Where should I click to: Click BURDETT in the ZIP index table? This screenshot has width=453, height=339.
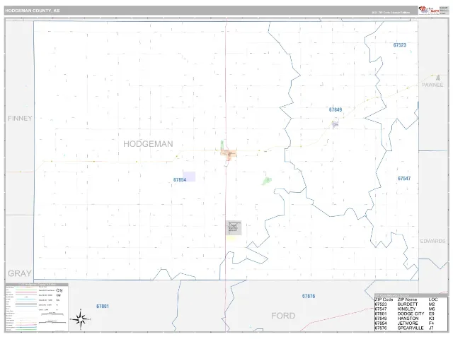pyautogui.click(x=408, y=304)
